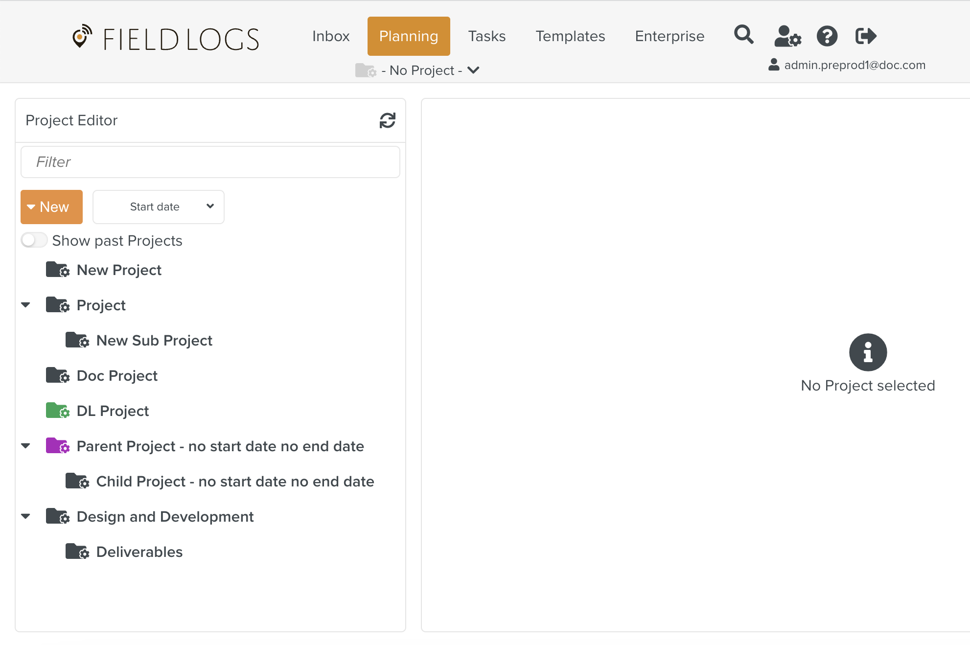Collapse the Design and Development node
970x645 pixels.
click(26, 516)
